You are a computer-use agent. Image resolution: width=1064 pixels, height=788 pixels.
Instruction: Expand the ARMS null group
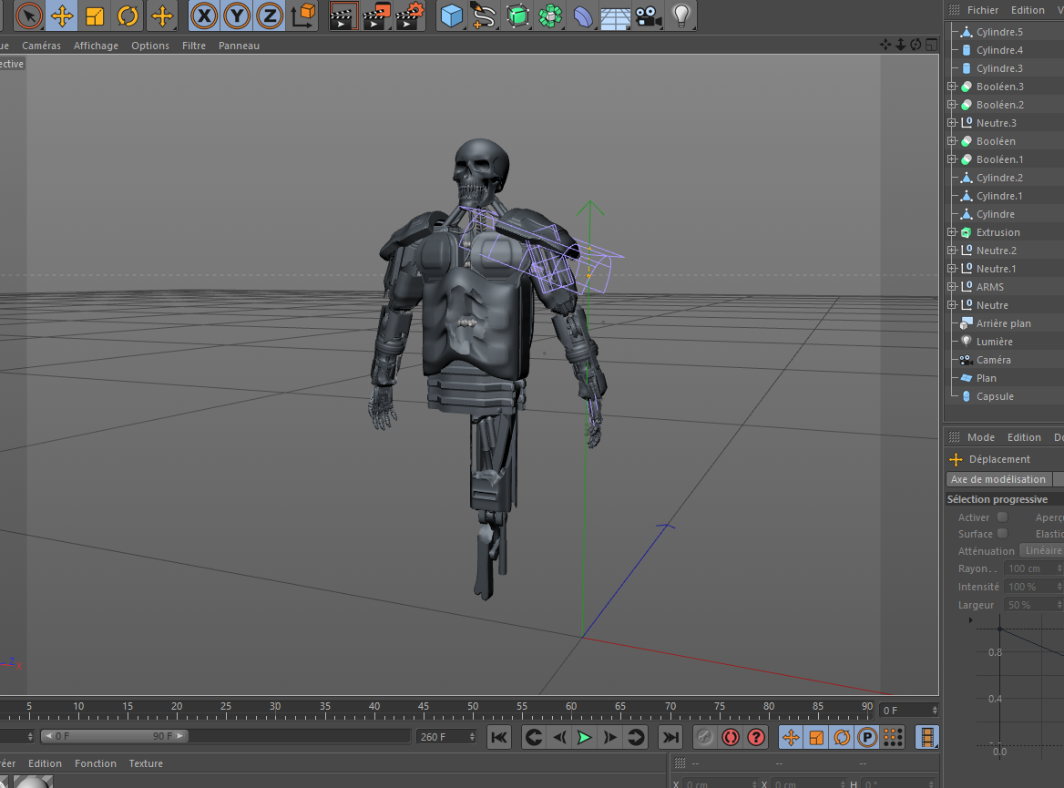coord(952,286)
